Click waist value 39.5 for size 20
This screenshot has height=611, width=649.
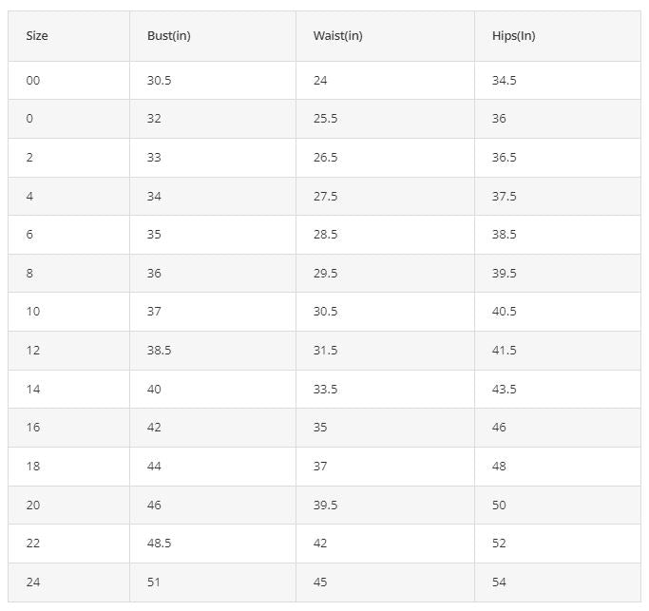coord(325,506)
